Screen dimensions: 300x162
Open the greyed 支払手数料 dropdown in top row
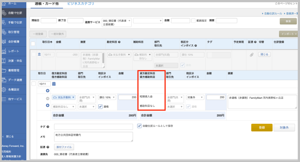pos(119,55)
